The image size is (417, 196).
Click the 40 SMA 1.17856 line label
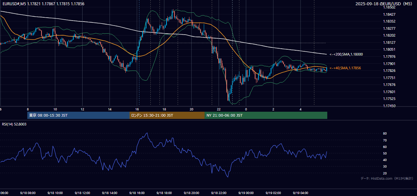click(x=345, y=68)
